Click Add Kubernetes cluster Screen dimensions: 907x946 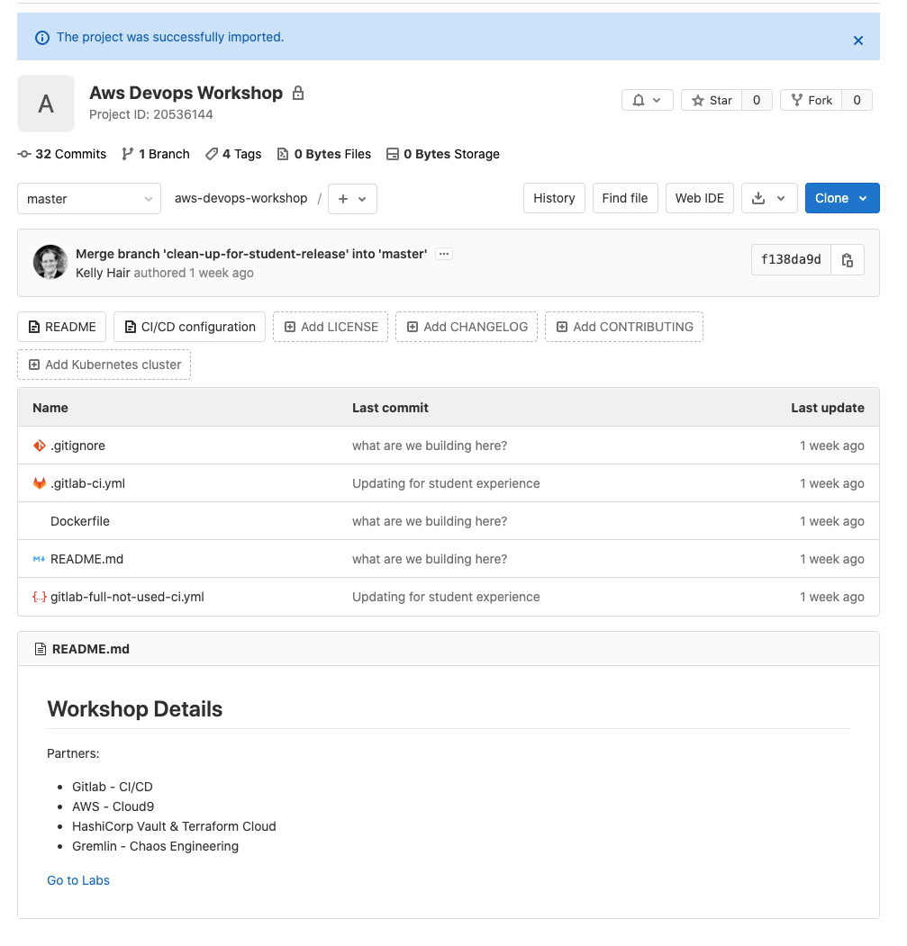(104, 365)
